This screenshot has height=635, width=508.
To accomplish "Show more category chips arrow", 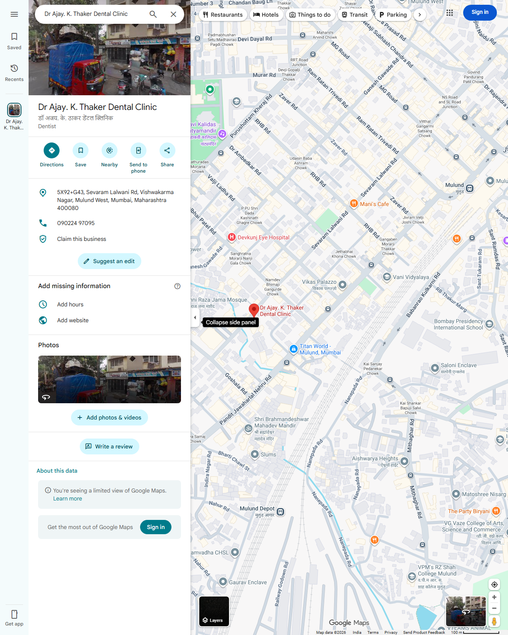I will (419, 15).
